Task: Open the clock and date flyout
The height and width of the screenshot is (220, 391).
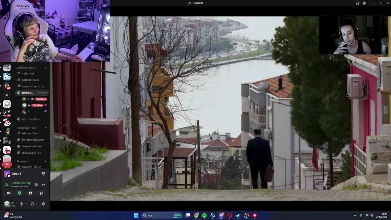Action: tap(382, 215)
